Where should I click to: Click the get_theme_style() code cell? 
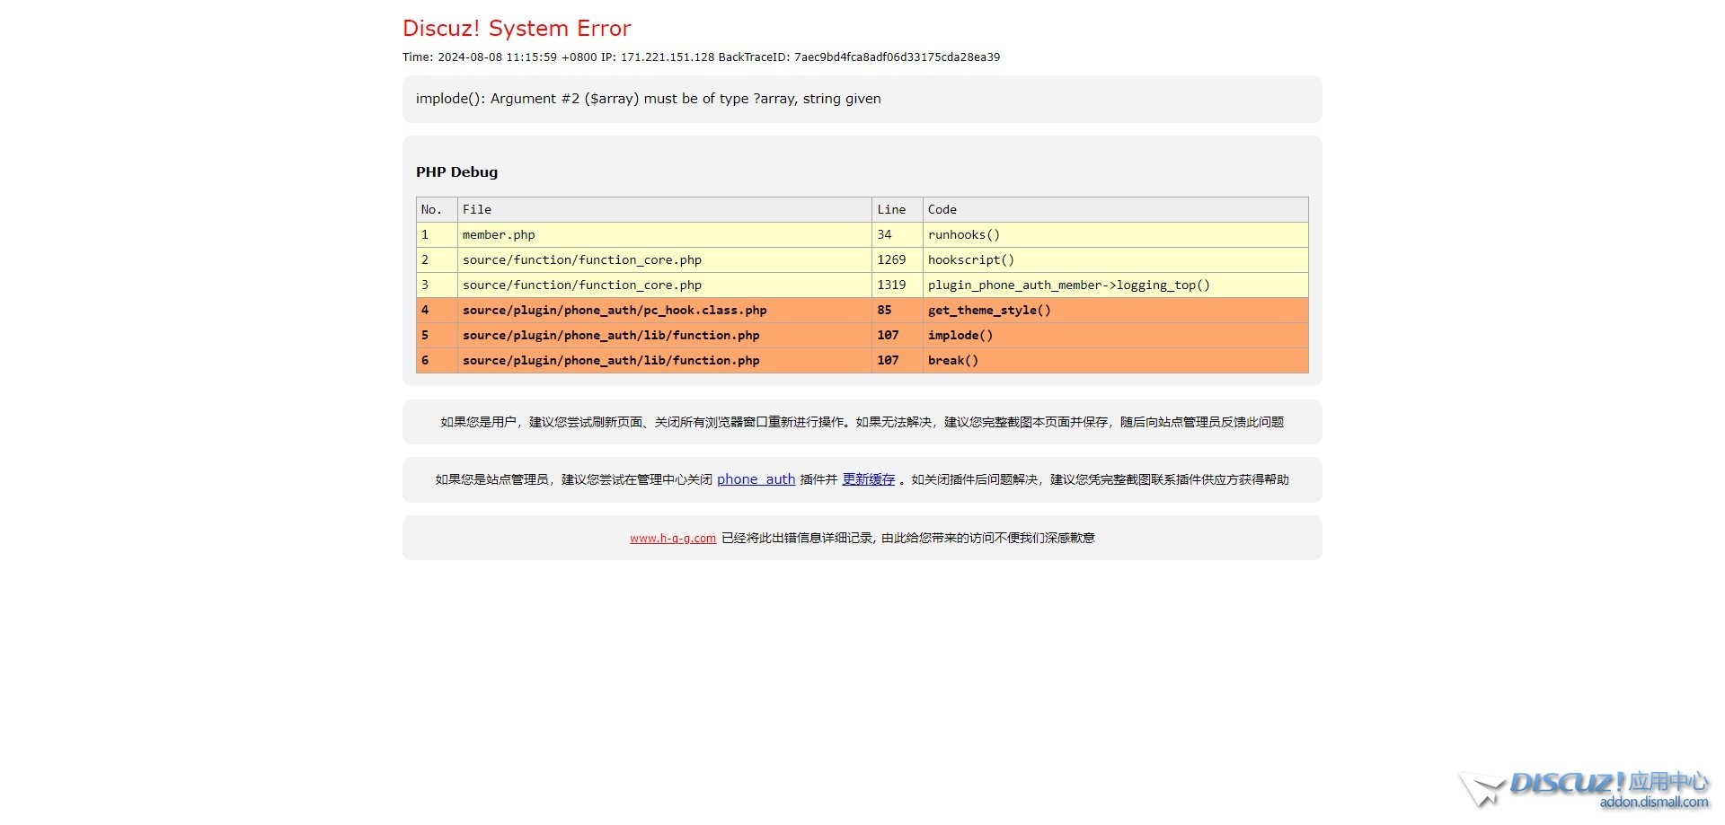click(x=989, y=311)
